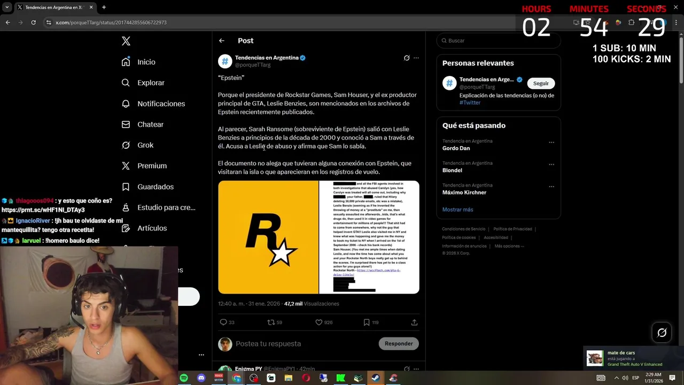Open more options for Blondel trend
684x385 pixels.
tap(551, 164)
